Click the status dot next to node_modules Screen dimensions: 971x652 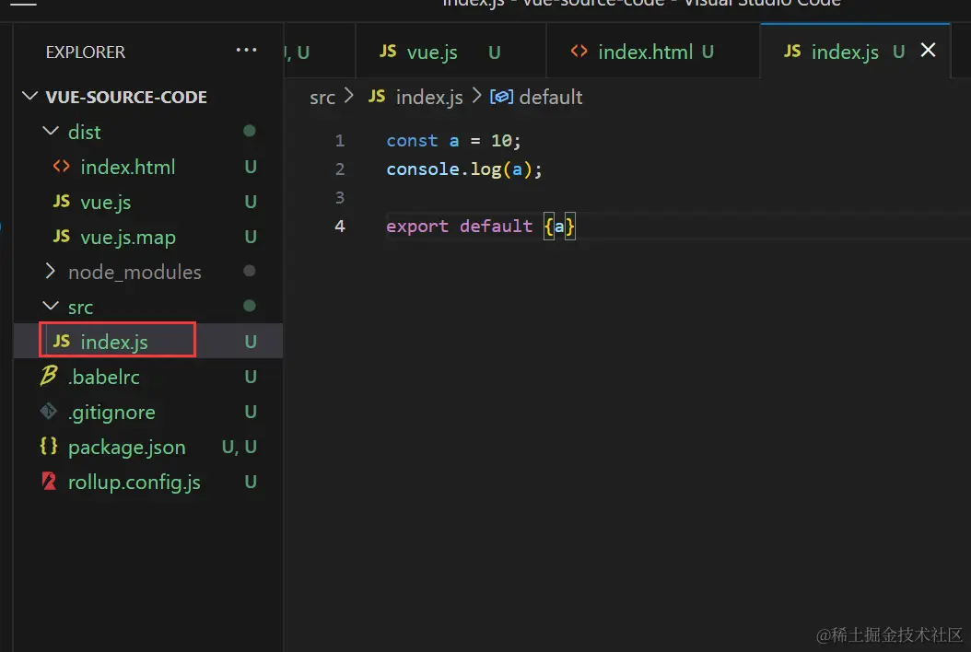(x=250, y=271)
